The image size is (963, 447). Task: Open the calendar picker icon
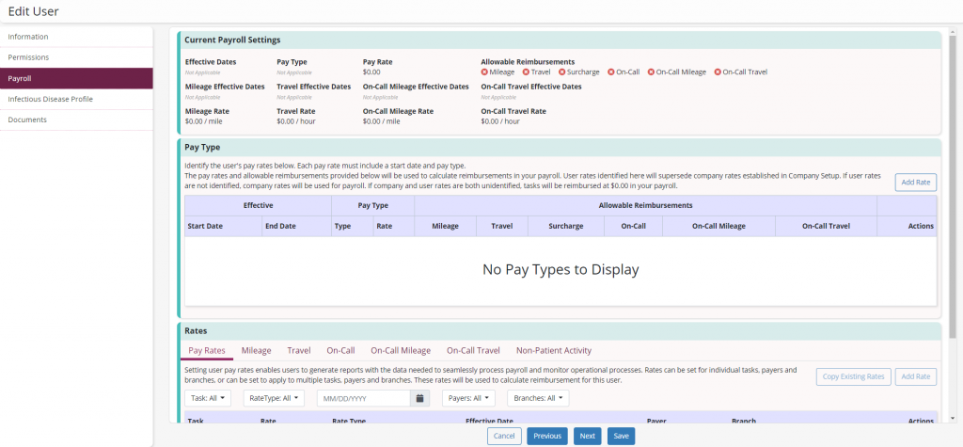tap(419, 398)
